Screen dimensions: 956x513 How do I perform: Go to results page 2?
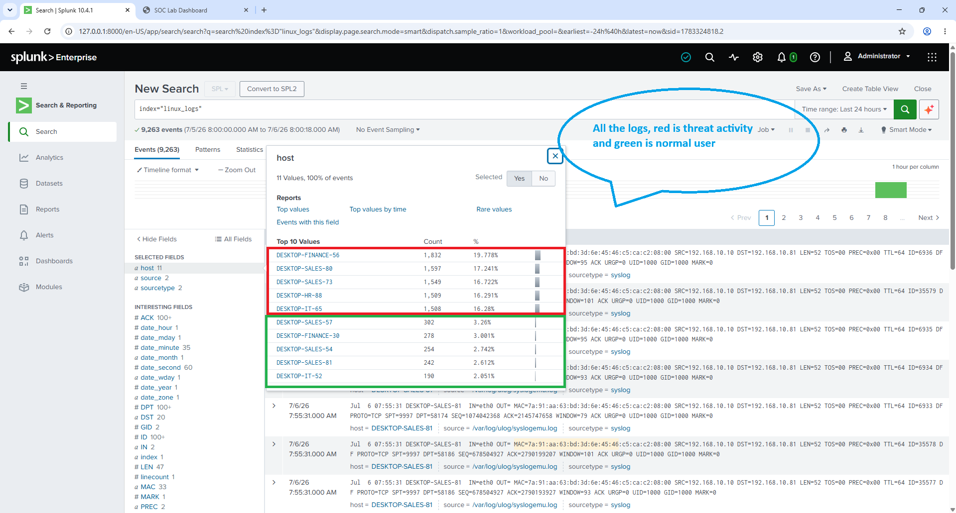(x=784, y=218)
